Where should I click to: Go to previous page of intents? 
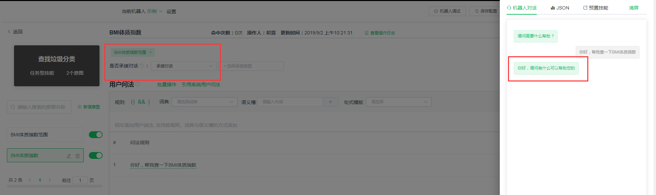(x=30, y=180)
